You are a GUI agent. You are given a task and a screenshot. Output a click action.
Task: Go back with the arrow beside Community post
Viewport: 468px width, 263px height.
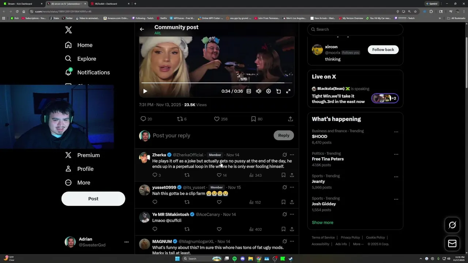(142, 29)
